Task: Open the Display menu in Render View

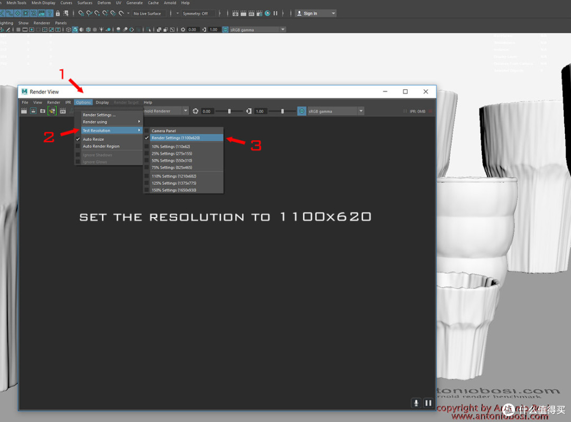Action: pyautogui.click(x=103, y=103)
